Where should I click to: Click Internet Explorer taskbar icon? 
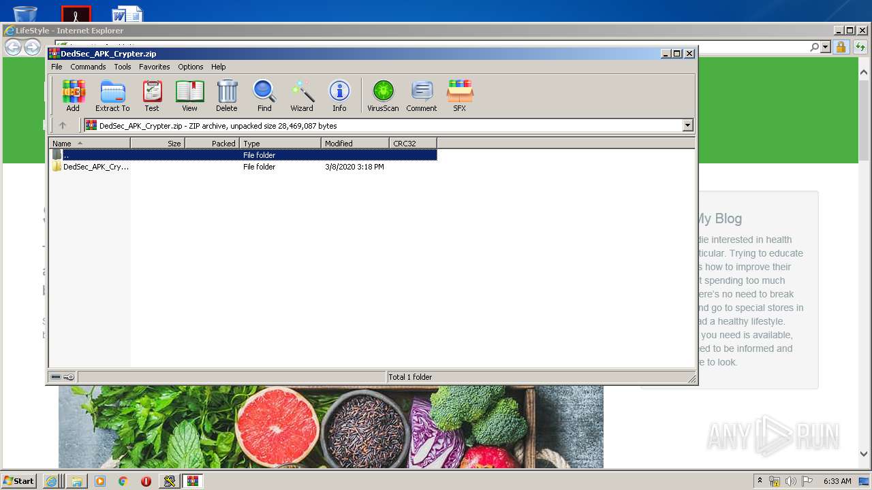51,481
